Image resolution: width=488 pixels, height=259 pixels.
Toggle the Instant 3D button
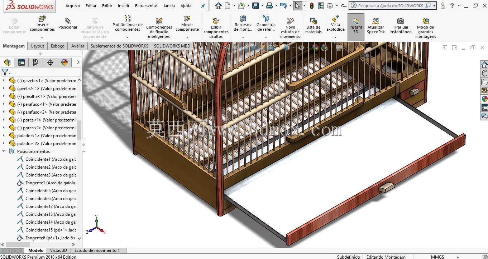pyautogui.click(x=356, y=27)
